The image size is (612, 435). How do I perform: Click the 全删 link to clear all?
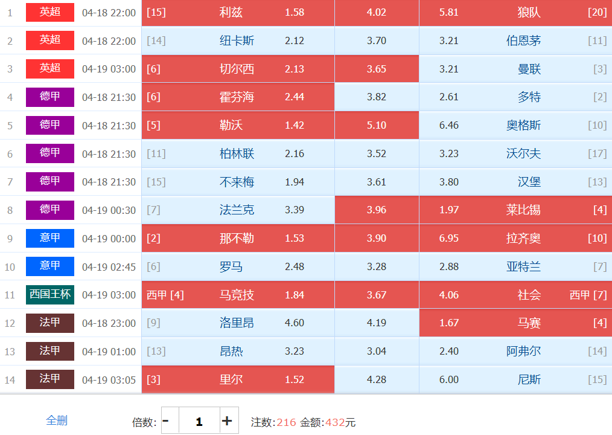pos(57,420)
